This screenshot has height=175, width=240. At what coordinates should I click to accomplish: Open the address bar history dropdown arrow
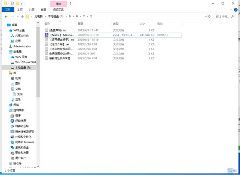pos(205,16)
